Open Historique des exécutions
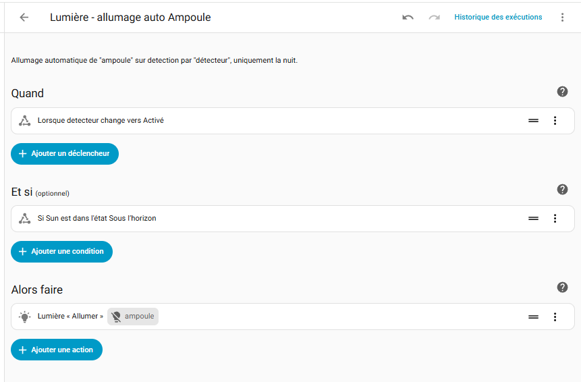This screenshot has width=581, height=382. click(x=498, y=18)
